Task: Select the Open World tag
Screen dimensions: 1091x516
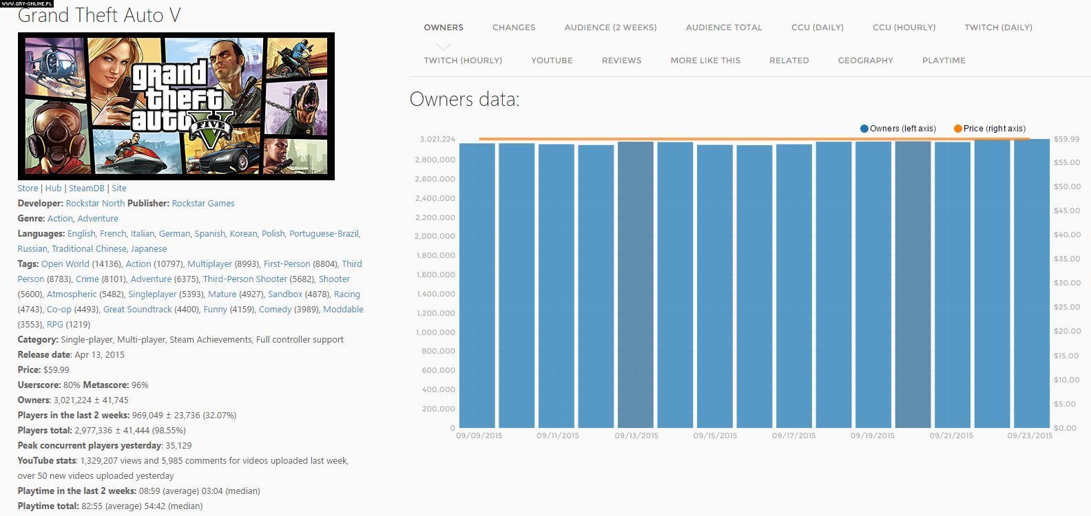Action: click(65, 264)
